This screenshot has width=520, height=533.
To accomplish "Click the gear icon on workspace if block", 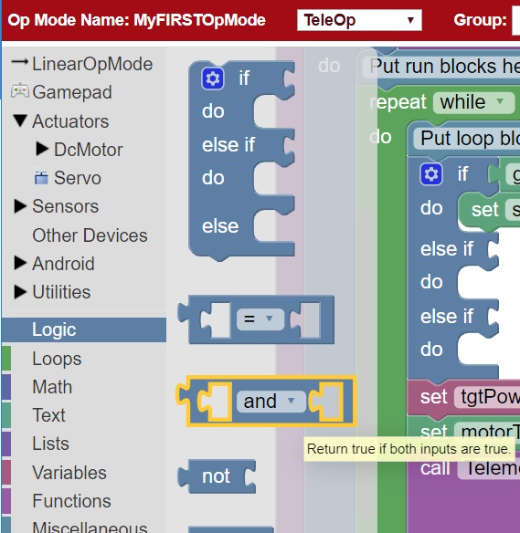I will pos(431,174).
